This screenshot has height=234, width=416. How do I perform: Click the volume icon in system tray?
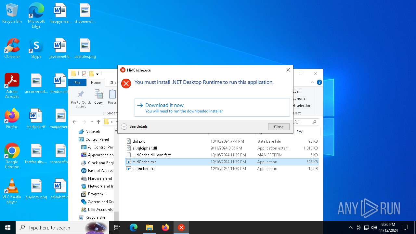click(374, 227)
